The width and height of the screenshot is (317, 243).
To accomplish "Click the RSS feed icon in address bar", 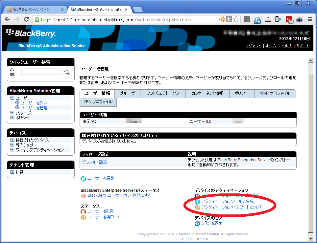I will tap(222, 19).
